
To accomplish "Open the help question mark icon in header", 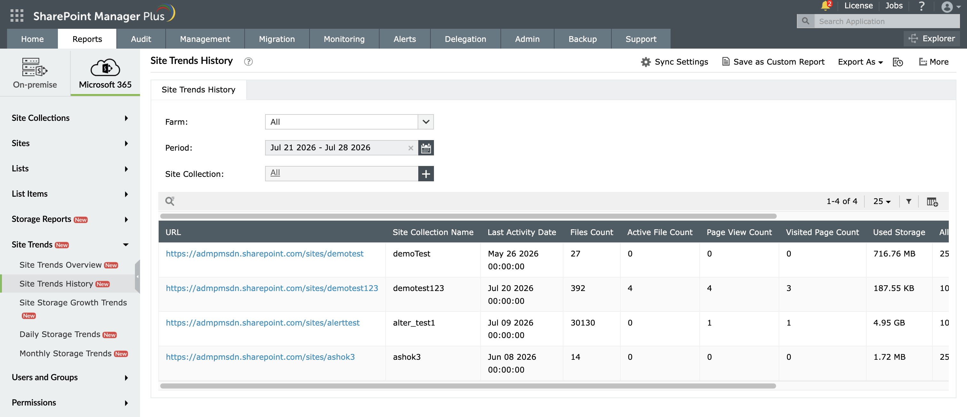I will pyautogui.click(x=922, y=6).
